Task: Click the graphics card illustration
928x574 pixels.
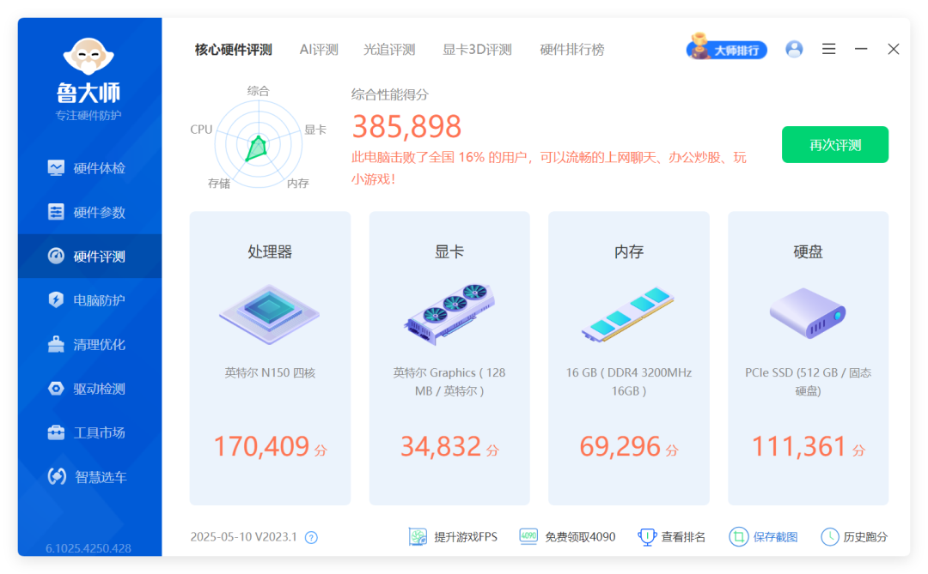Action: (449, 314)
